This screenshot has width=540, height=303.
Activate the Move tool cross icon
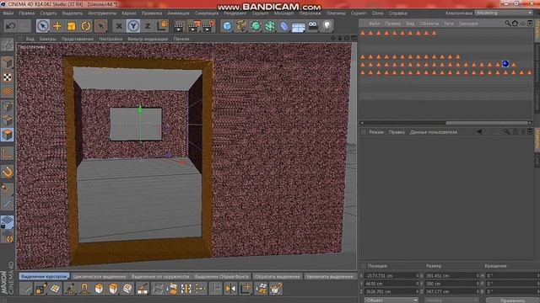coord(57,26)
